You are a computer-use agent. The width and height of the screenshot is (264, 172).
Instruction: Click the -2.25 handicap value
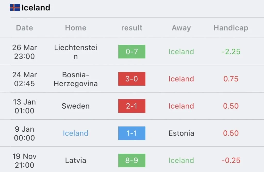point(231,52)
